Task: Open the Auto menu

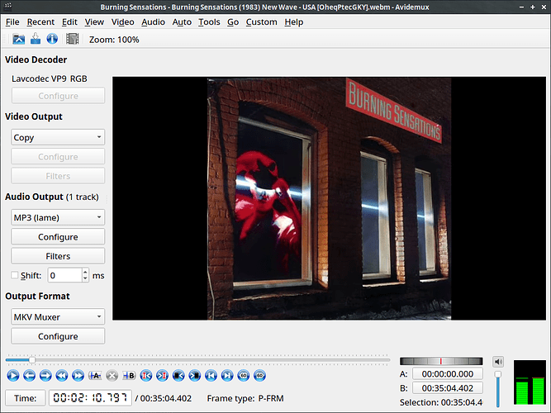Action: [182, 21]
